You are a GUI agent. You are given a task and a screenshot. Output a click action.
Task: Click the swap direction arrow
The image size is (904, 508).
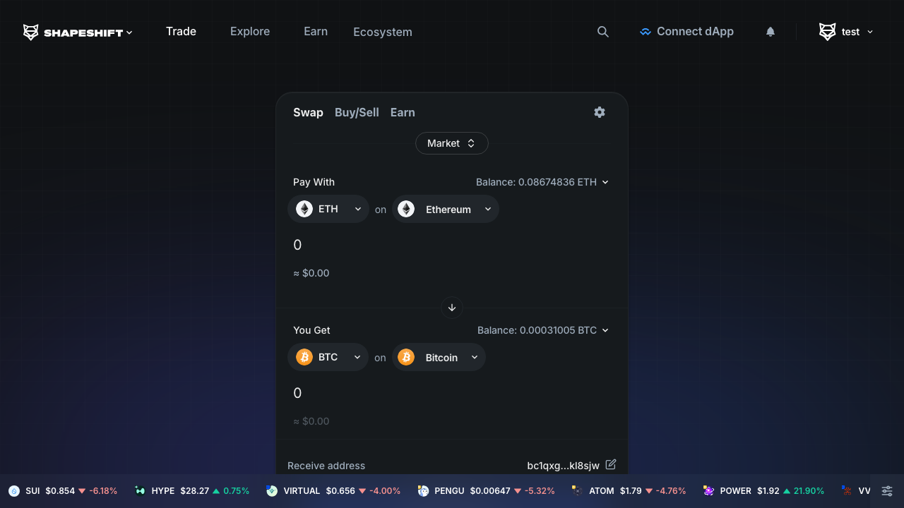[451, 308]
